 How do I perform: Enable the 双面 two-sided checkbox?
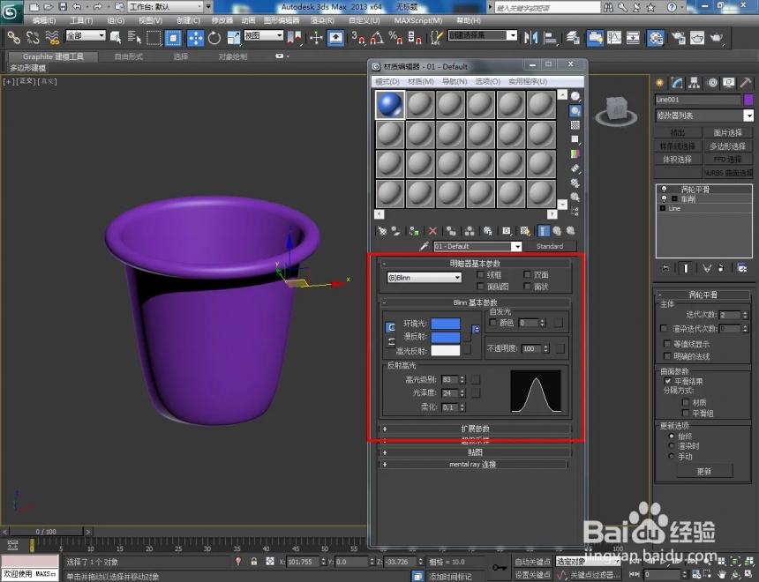tap(527, 274)
